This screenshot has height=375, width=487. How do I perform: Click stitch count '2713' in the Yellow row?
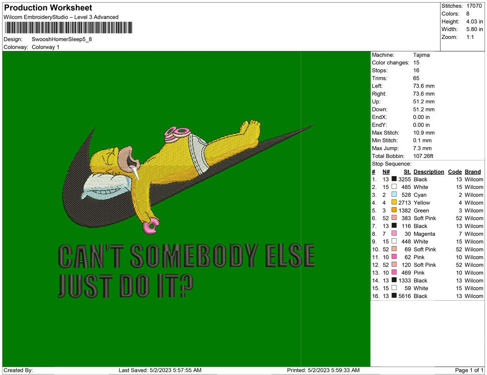click(405, 203)
